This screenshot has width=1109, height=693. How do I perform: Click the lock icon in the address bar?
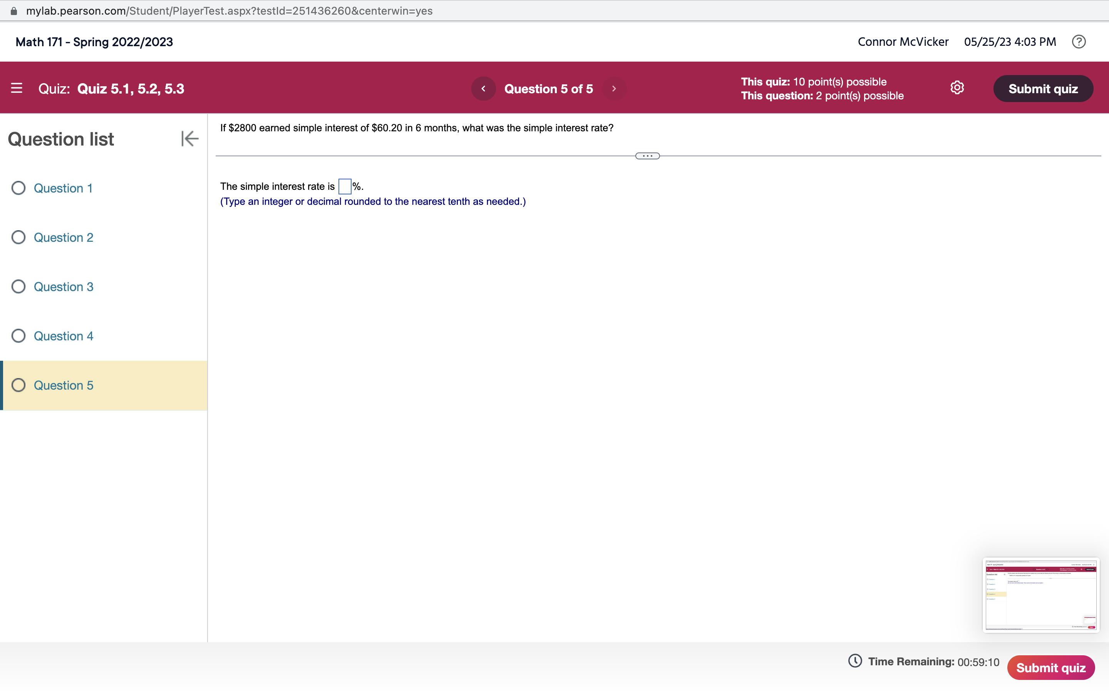tap(14, 10)
